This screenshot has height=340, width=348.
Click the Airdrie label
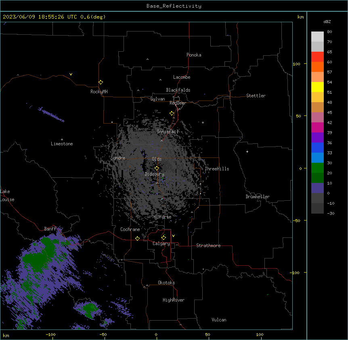pos(163,217)
